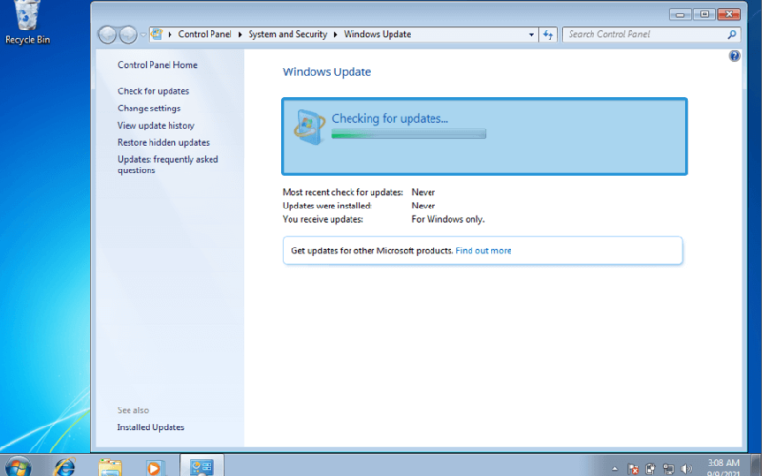Image resolution: width=762 pixels, height=476 pixels.
Task: Open Action Center flag tray icon
Action: pos(632,469)
